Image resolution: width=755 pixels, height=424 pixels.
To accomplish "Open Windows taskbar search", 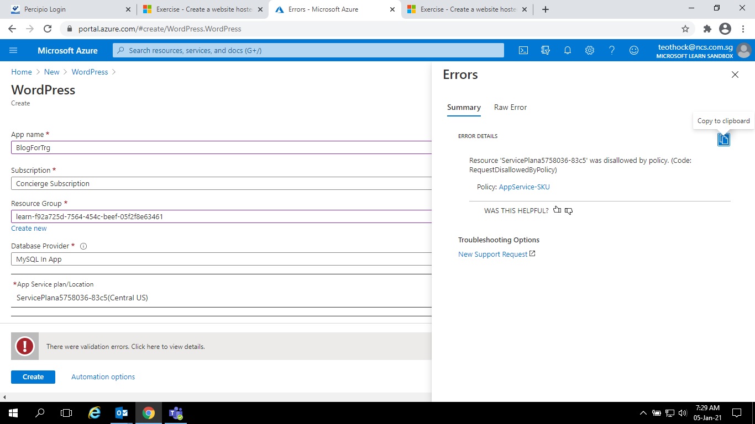I will 40,412.
